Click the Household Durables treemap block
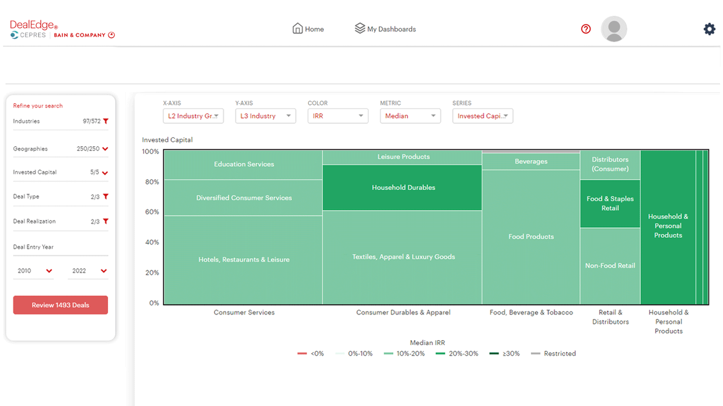 click(403, 187)
